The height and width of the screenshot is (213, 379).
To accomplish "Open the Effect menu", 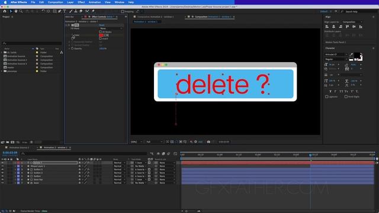I will click(x=81, y=2).
